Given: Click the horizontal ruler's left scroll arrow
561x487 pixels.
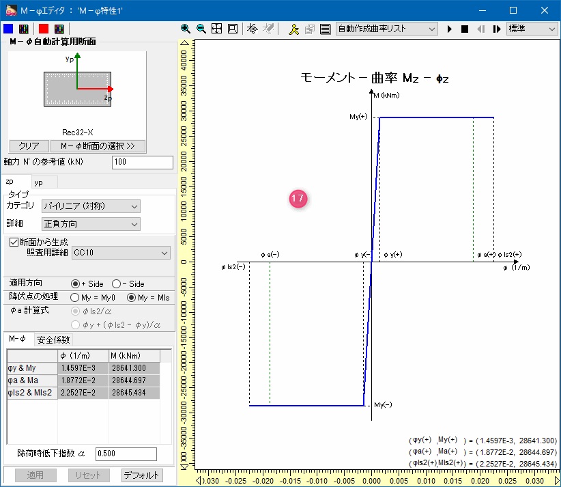Looking at the screenshot, I should pos(199,480).
